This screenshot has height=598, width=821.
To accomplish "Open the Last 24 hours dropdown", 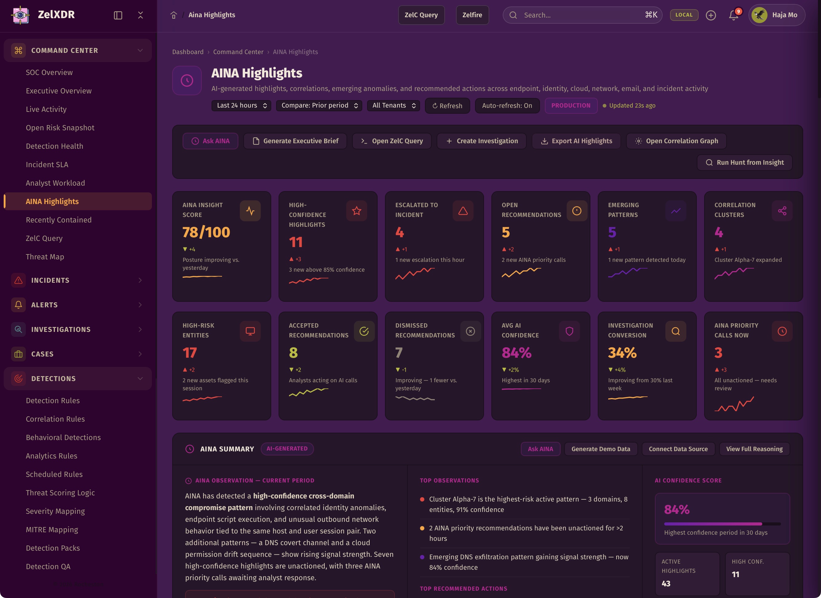I will [x=241, y=105].
